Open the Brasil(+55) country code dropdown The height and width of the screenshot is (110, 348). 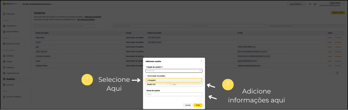pos(157,84)
